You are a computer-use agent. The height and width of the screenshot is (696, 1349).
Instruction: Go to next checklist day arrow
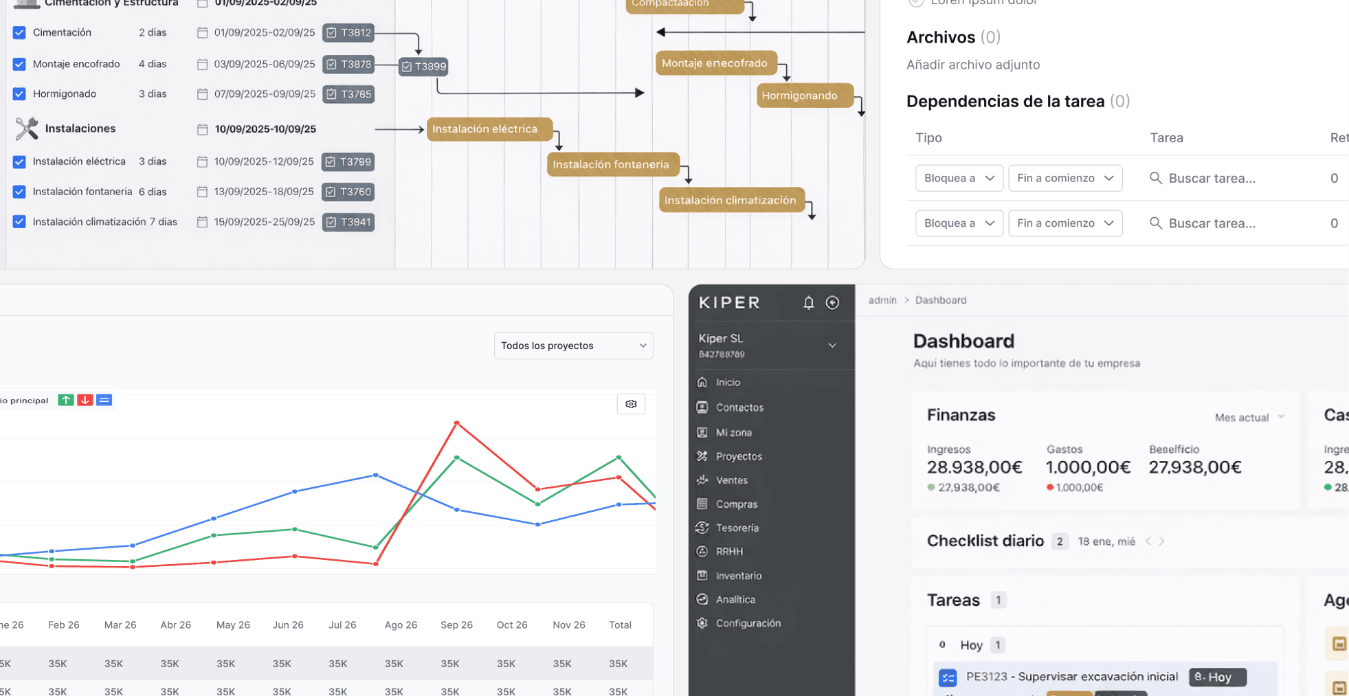point(1161,541)
